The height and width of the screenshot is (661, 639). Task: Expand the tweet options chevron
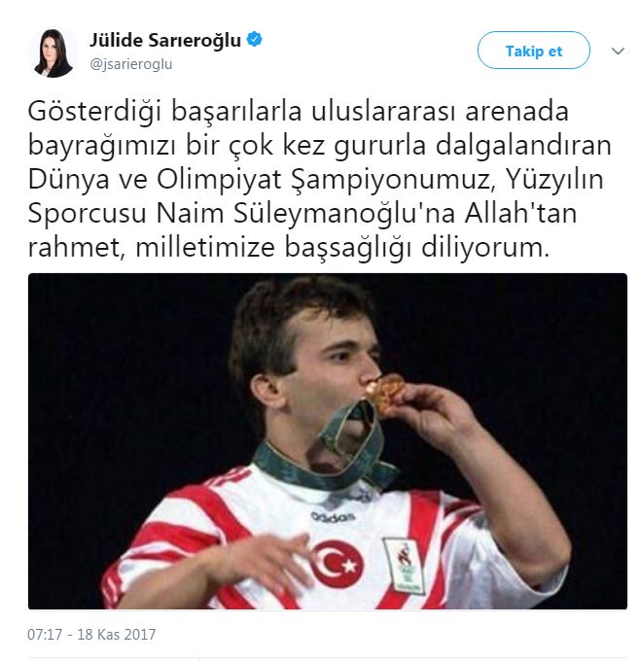tap(618, 51)
